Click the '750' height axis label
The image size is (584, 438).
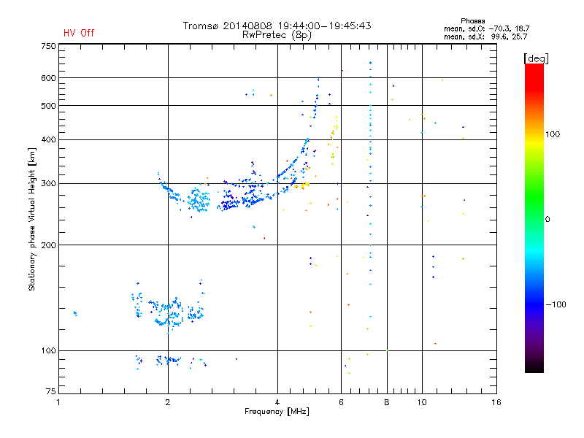coord(48,46)
